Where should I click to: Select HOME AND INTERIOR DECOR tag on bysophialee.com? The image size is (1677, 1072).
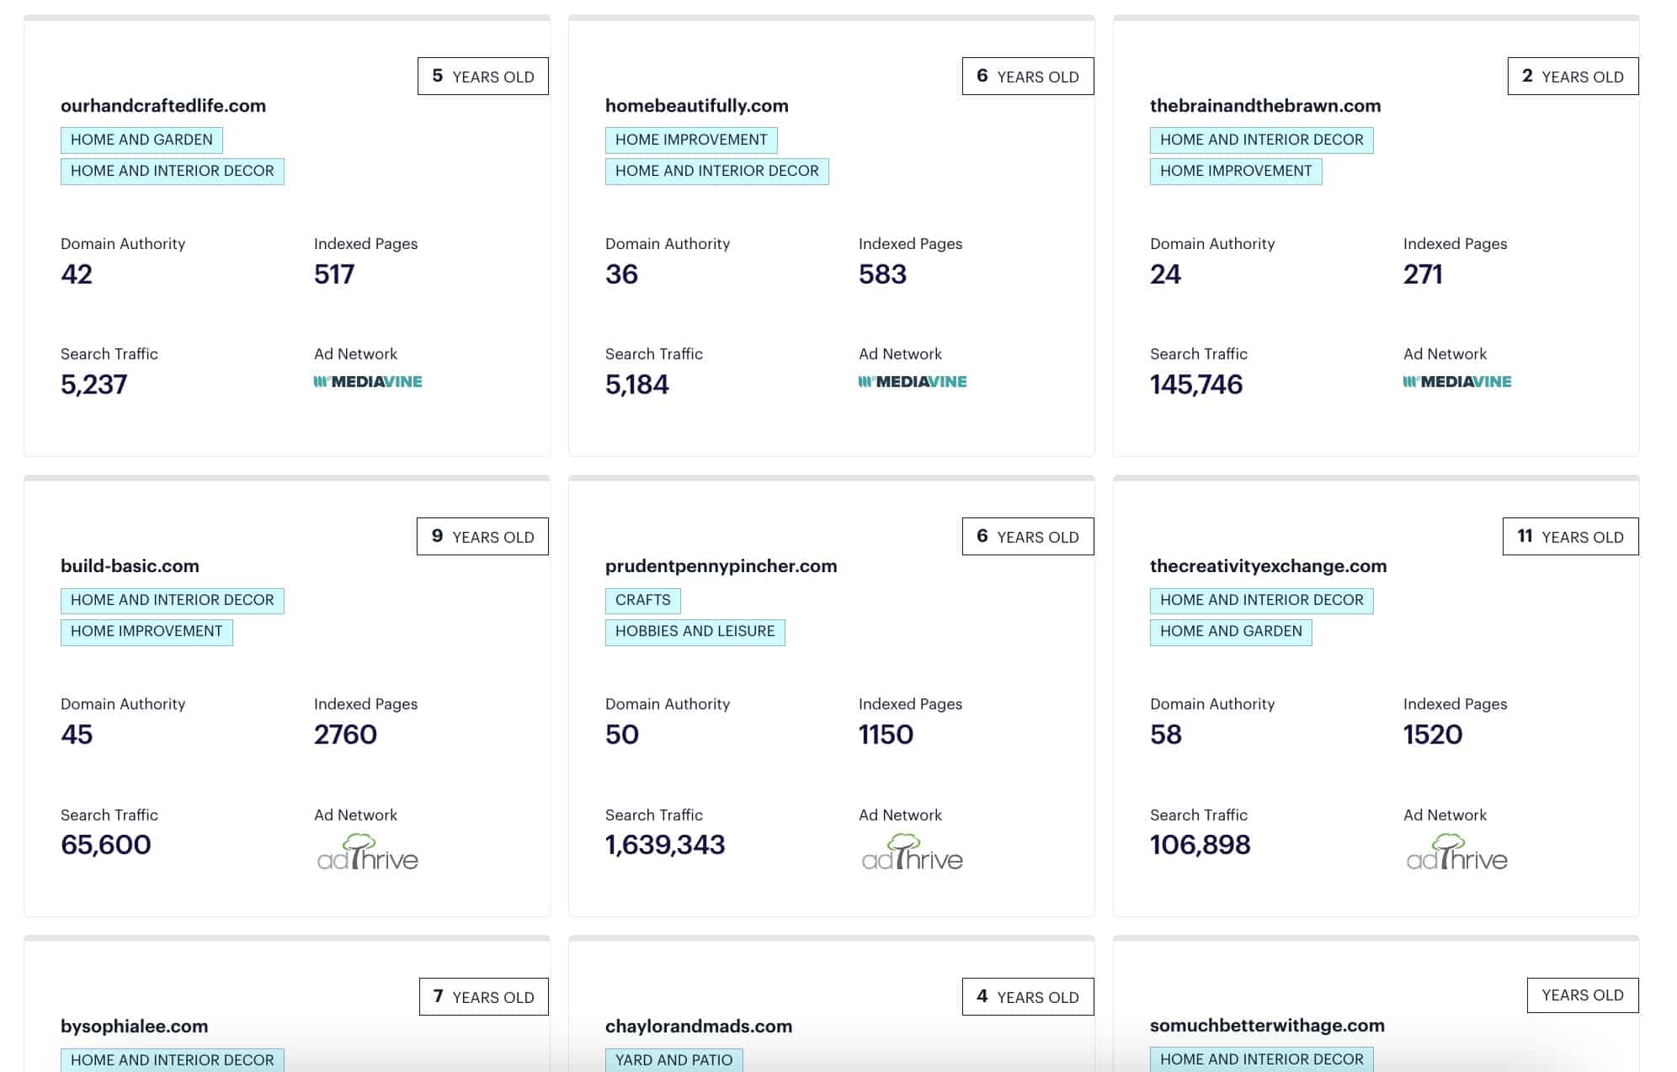coord(173,1060)
